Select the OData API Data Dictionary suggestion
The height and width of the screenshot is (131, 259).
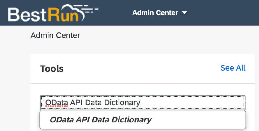(x=101, y=120)
